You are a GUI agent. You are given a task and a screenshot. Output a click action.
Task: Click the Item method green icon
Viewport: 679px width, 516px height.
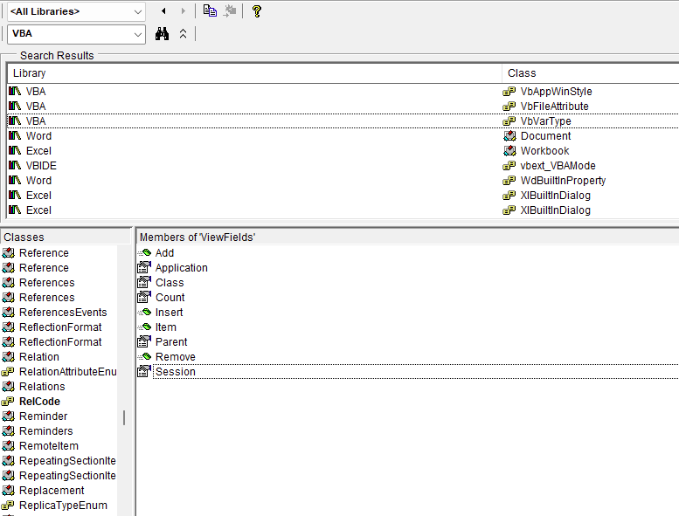[x=144, y=327]
